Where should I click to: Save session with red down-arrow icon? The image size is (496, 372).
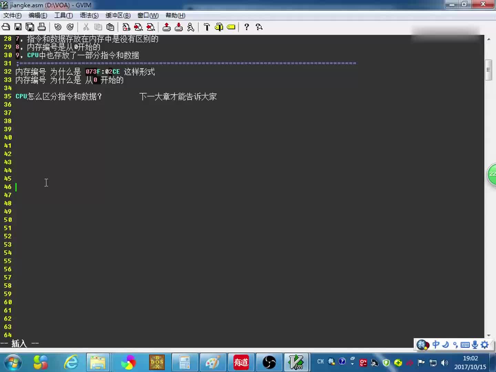tap(179, 27)
